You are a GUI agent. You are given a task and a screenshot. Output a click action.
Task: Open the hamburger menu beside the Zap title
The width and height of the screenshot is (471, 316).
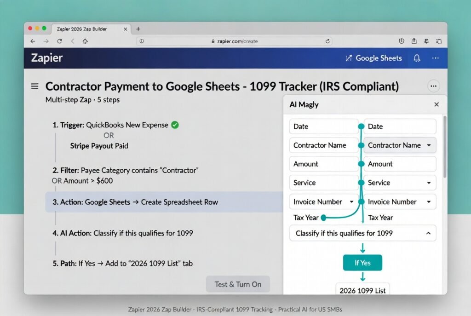point(34,86)
